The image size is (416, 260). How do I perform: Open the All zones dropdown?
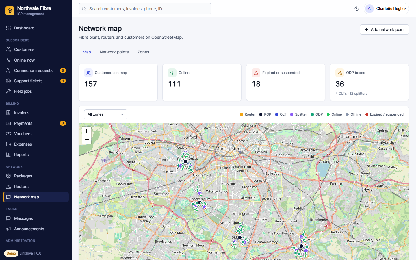click(106, 114)
